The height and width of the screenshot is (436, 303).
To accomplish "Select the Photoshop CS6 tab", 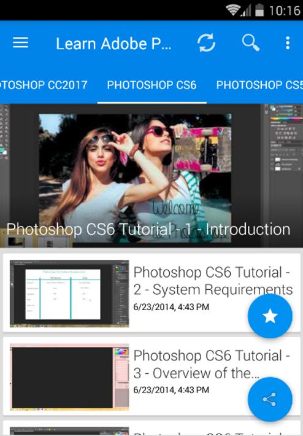I will click(151, 85).
